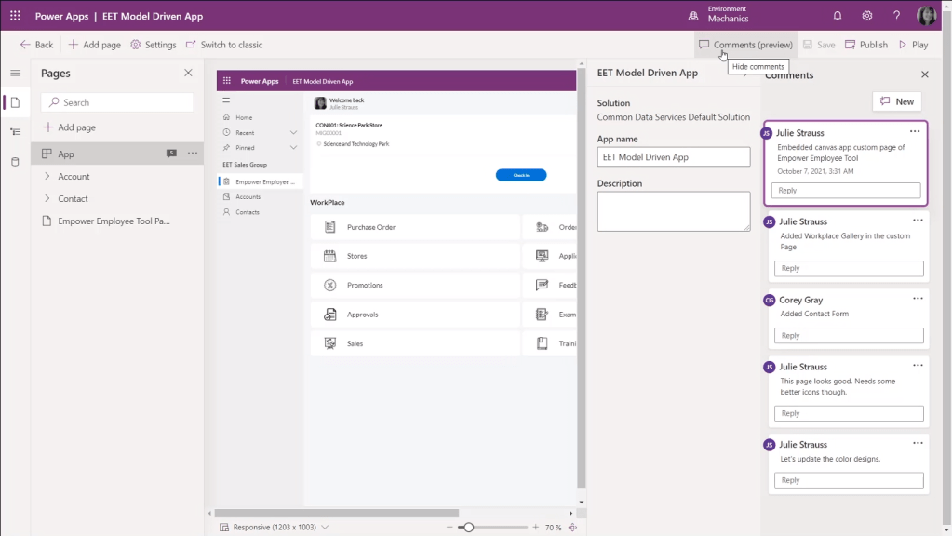Toggle the Comments (preview) pane
This screenshot has width=952, height=536.
pos(745,45)
